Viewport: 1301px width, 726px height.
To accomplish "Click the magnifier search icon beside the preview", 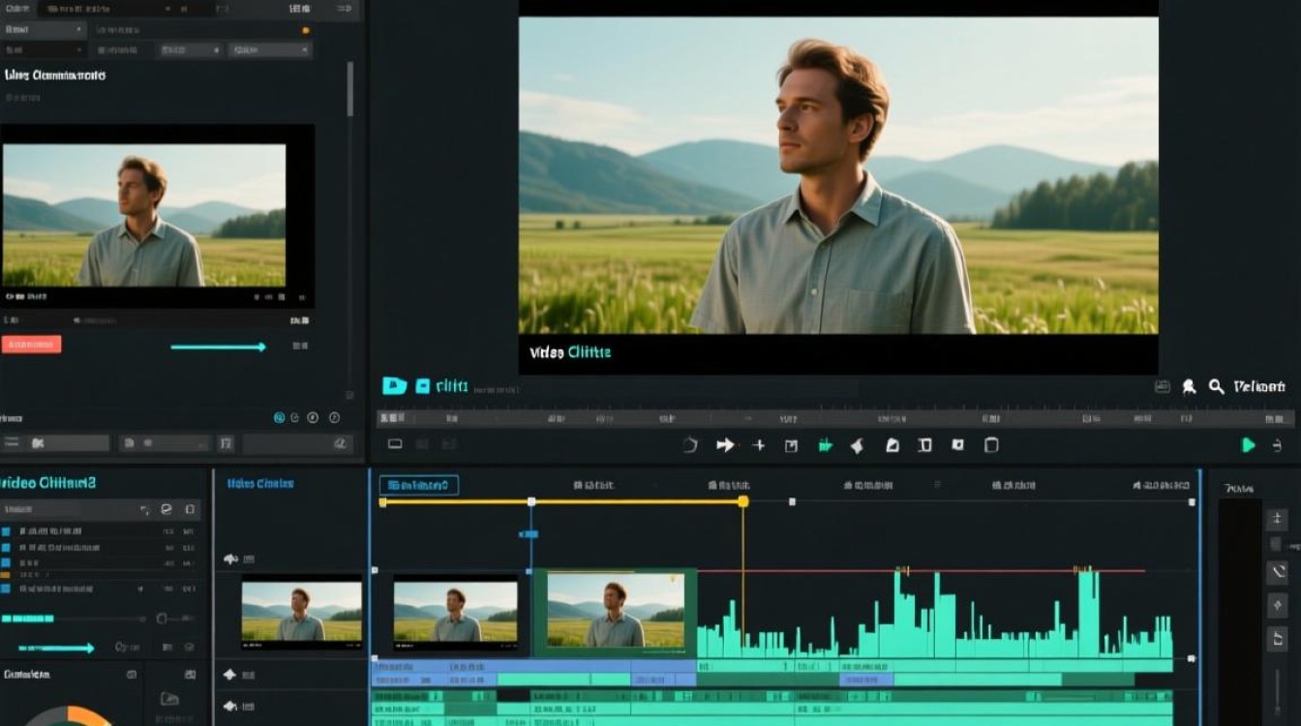I will [1217, 387].
